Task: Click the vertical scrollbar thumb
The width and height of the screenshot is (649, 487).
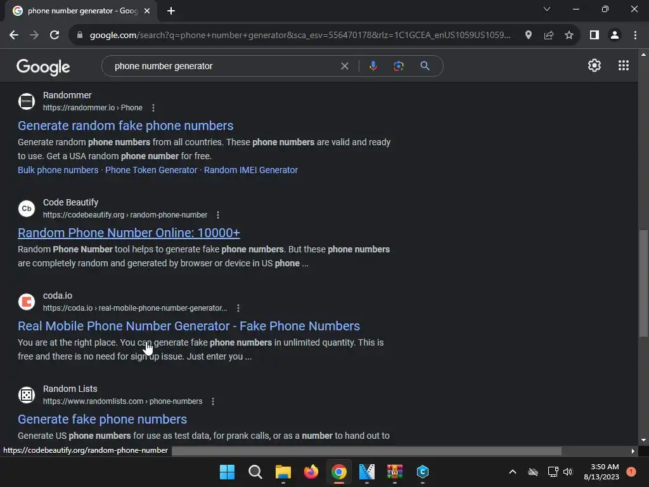Action: point(643,283)
